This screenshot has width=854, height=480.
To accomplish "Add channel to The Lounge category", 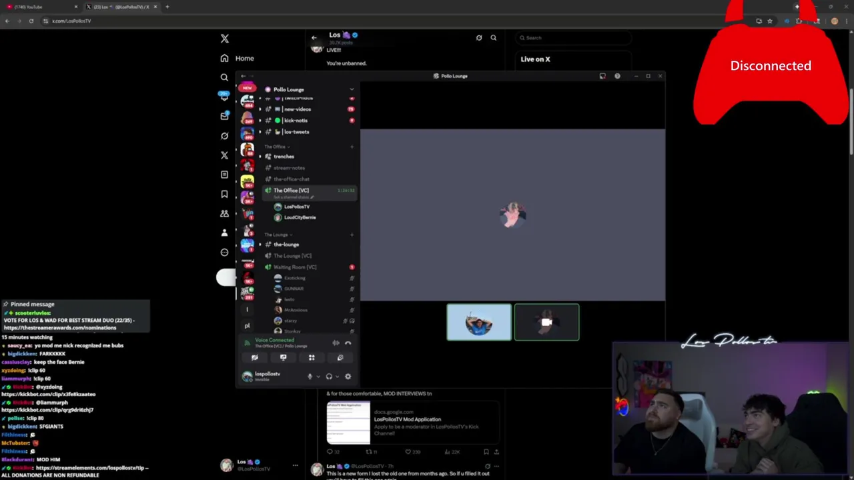I will [352, 235].
